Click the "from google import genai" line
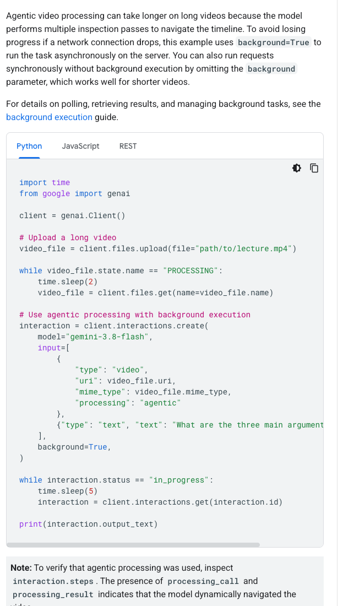 (x=74, y=193)
